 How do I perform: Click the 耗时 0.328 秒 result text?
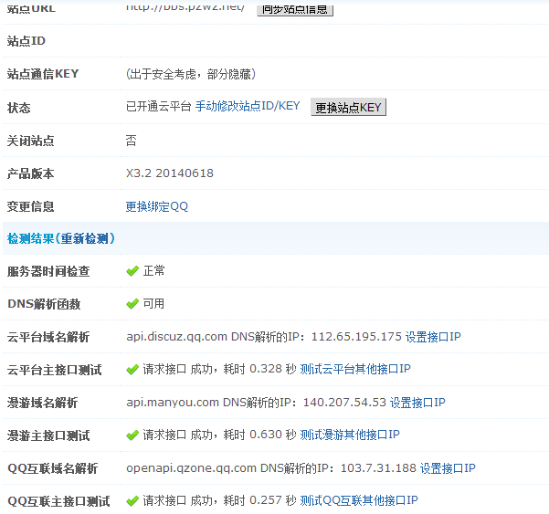[x=259, y=369]
